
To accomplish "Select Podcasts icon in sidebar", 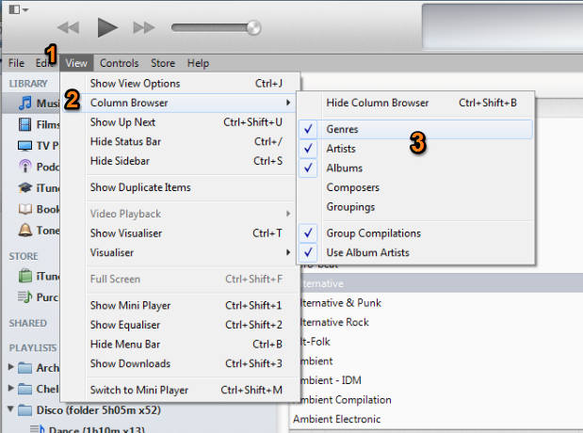I will coord(24,166).
